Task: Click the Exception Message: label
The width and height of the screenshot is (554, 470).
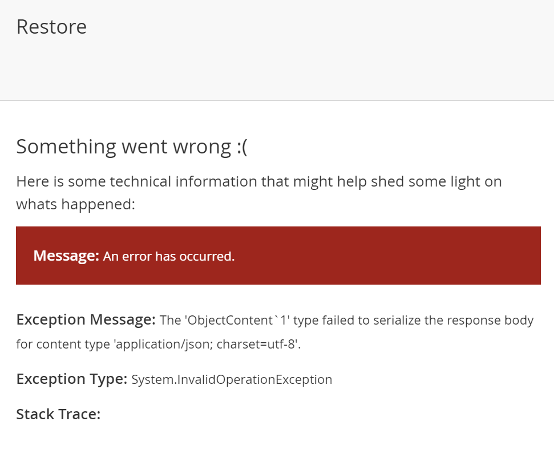Action: tap(86, 319)
